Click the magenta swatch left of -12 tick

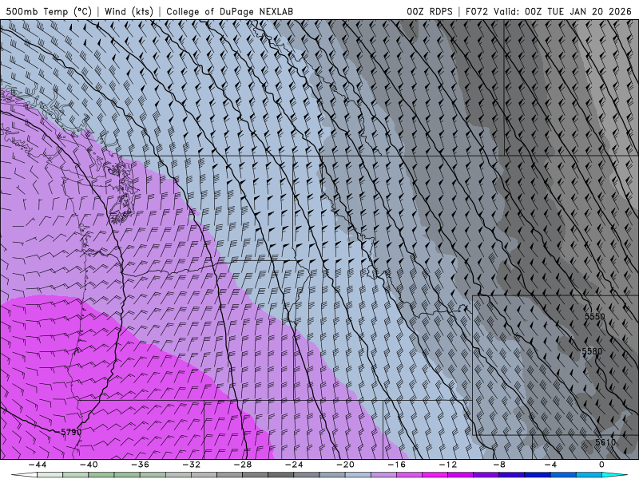pos(435,475)
